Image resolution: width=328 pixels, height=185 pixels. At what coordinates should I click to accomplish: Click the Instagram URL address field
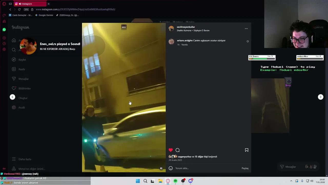click(75, 10)
